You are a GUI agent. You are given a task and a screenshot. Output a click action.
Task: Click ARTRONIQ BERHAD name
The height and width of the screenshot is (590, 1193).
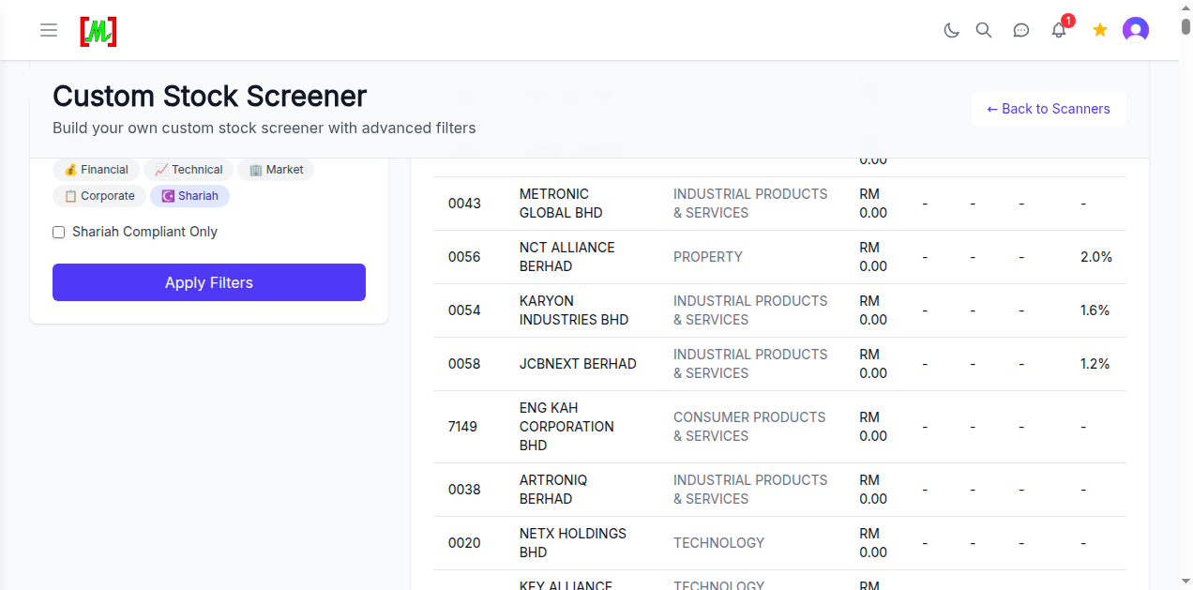tap(553, 490)
